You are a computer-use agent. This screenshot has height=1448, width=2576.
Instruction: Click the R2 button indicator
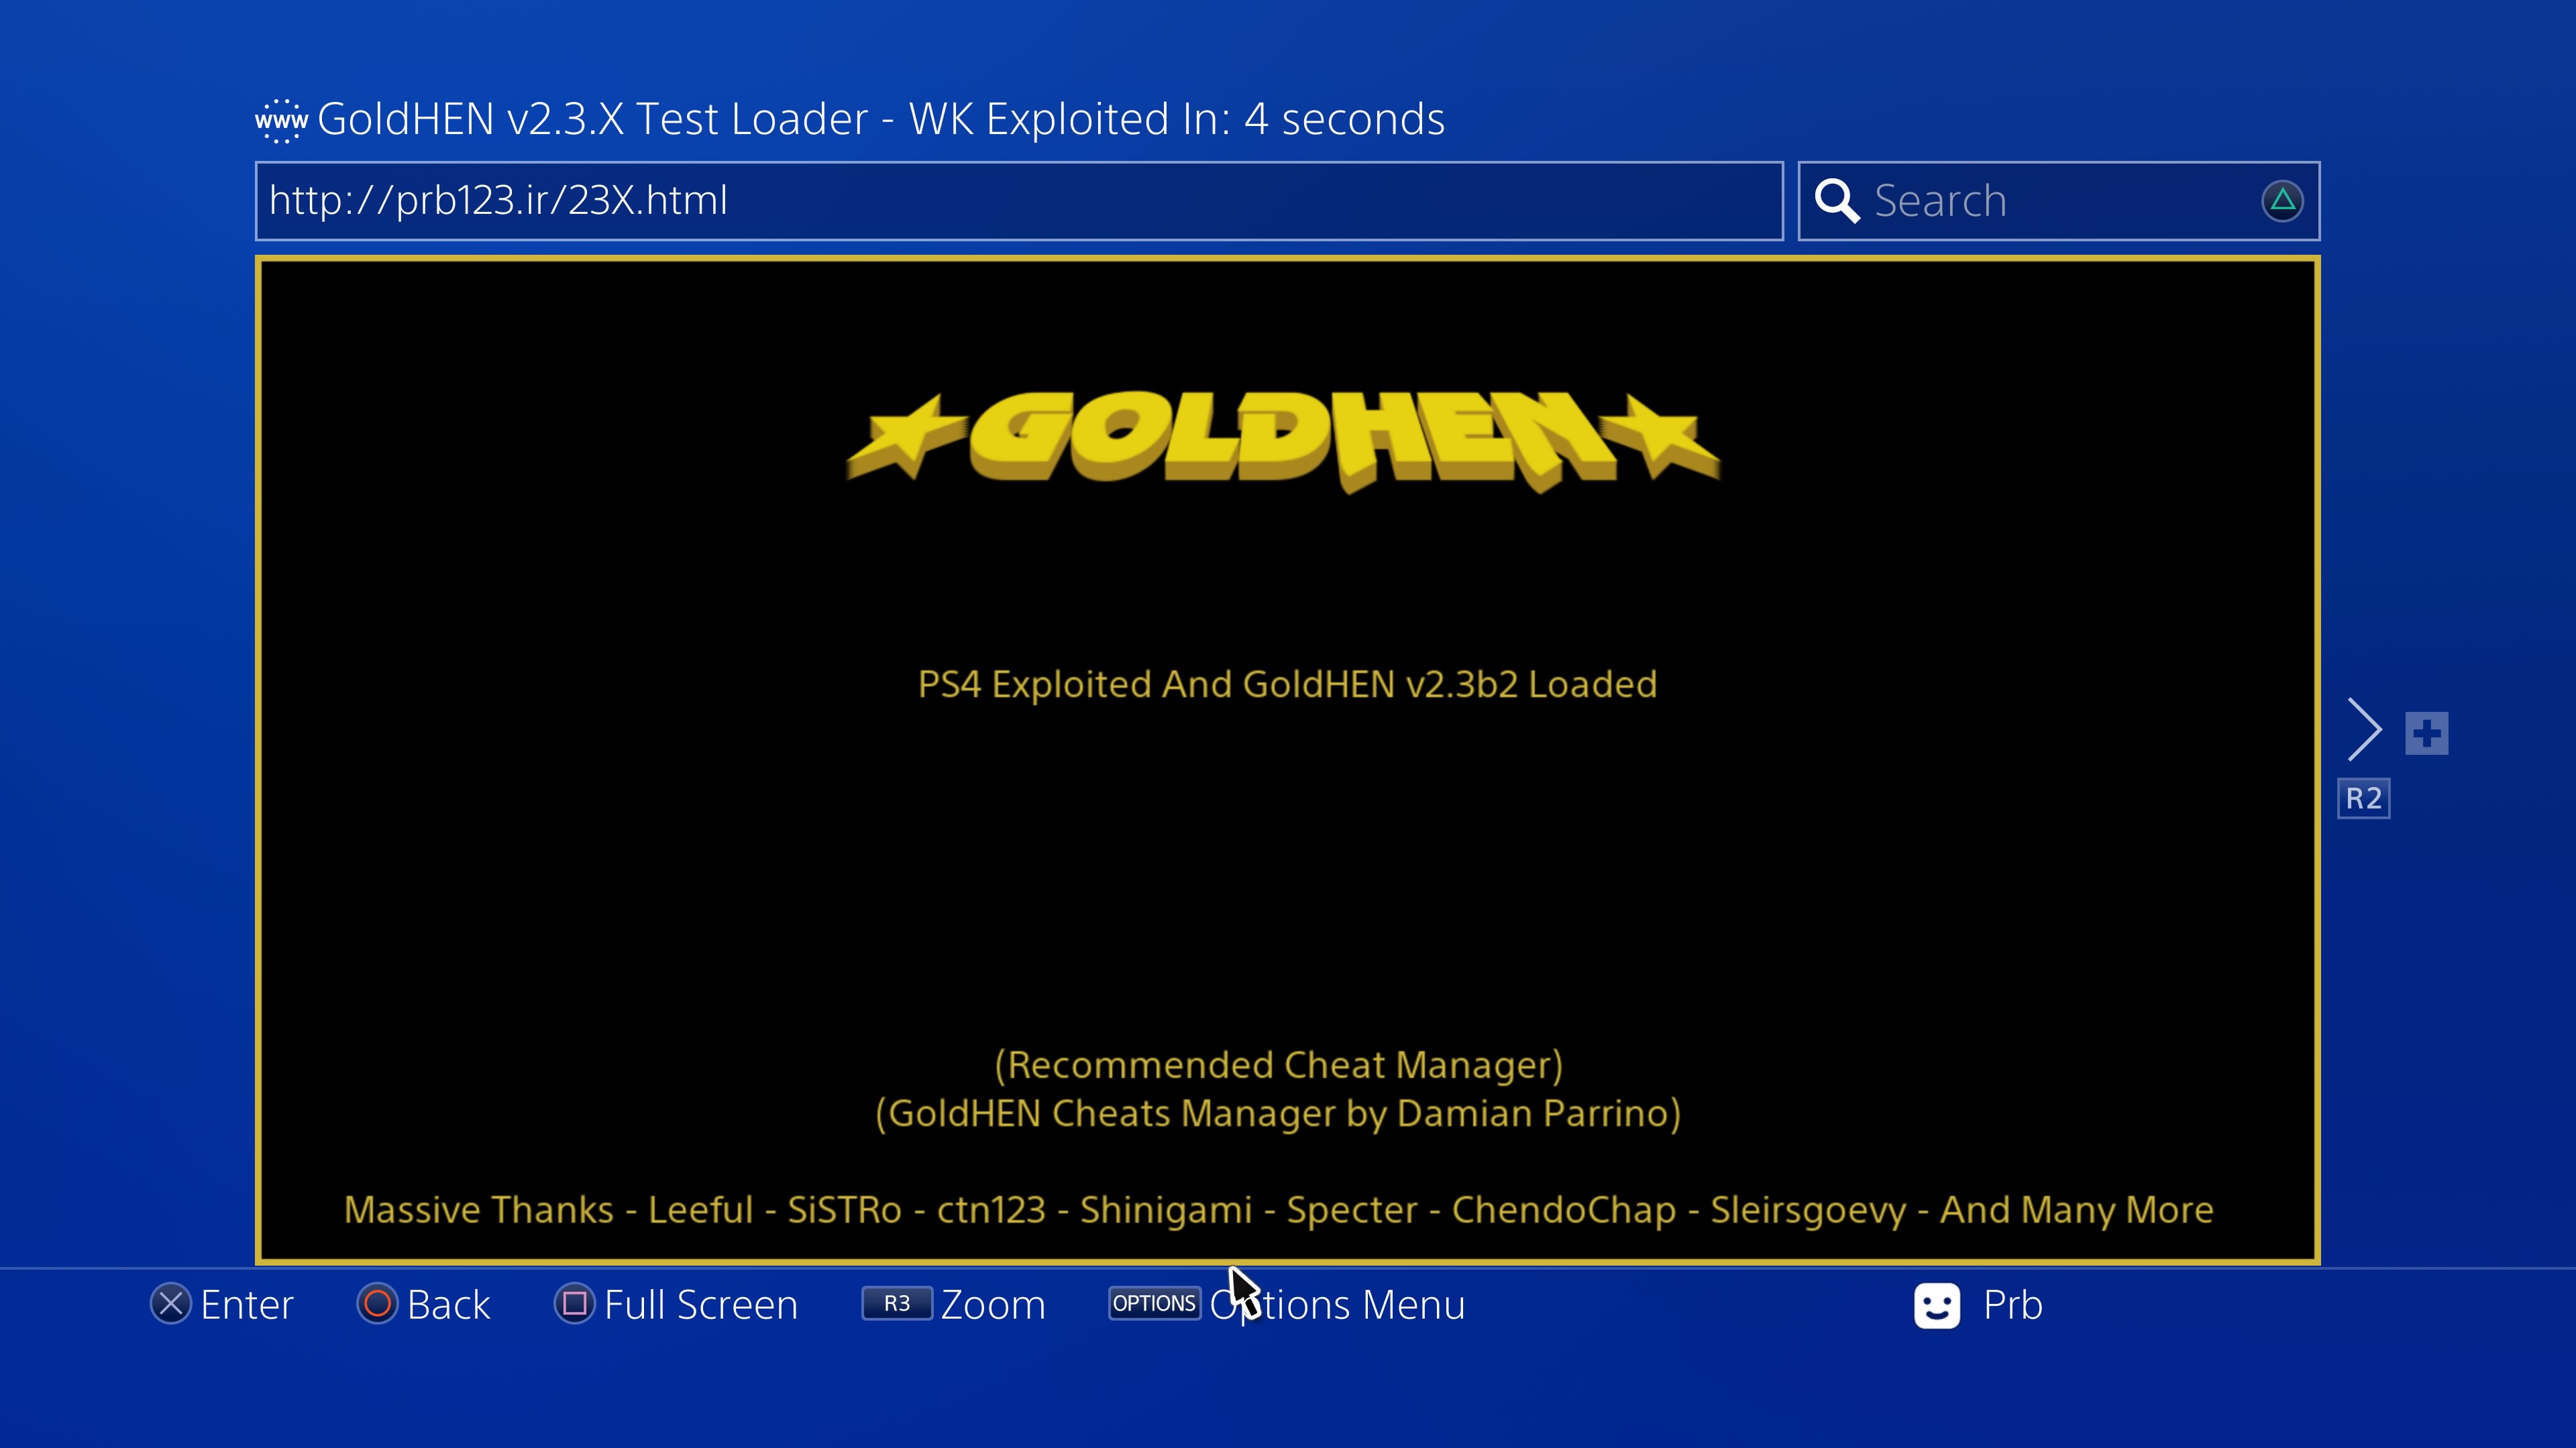2364,798
